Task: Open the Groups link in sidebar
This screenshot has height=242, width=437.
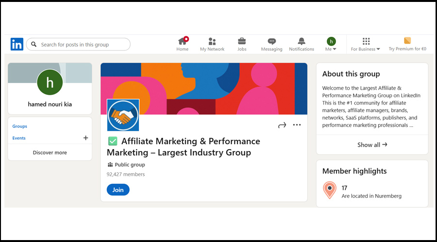Action: point(19,126)
